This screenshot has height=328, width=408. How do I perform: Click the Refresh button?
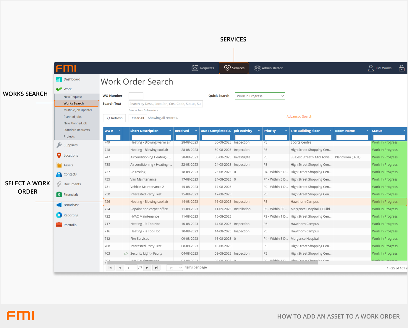pyautogui.click(x=114, y=118)
